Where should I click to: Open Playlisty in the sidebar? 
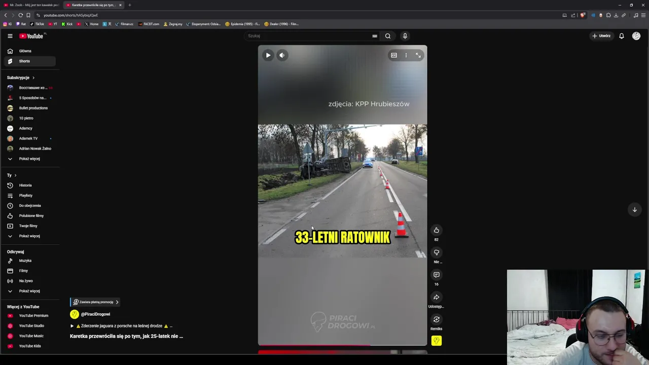(30, 196)
